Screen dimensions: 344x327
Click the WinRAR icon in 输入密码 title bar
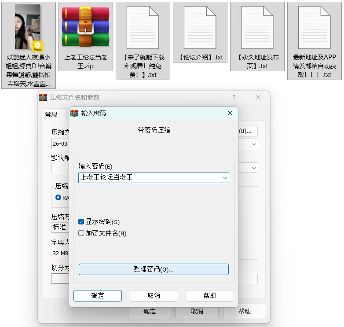[74, 113]
